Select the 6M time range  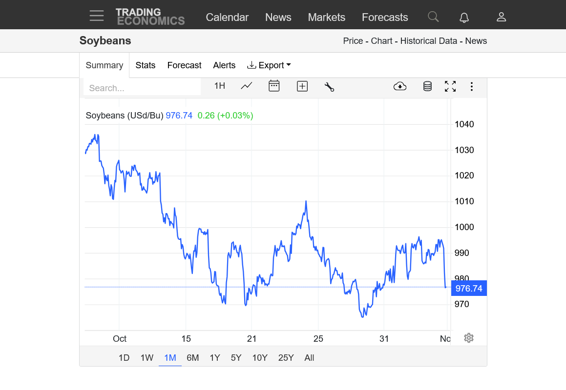[193, 358]
